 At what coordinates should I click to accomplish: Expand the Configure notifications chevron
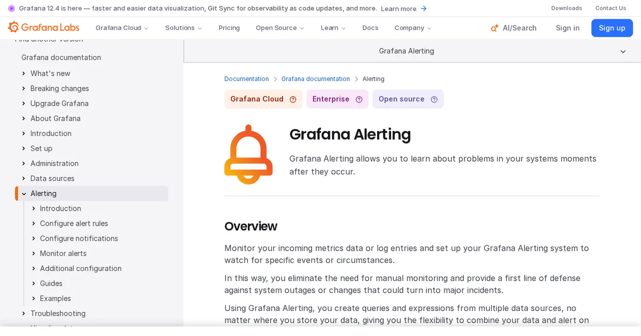(34, 238)
